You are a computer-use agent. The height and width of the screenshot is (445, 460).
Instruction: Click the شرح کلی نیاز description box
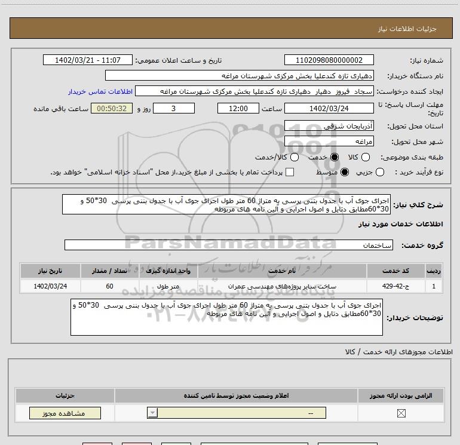[x=226, y=204]
